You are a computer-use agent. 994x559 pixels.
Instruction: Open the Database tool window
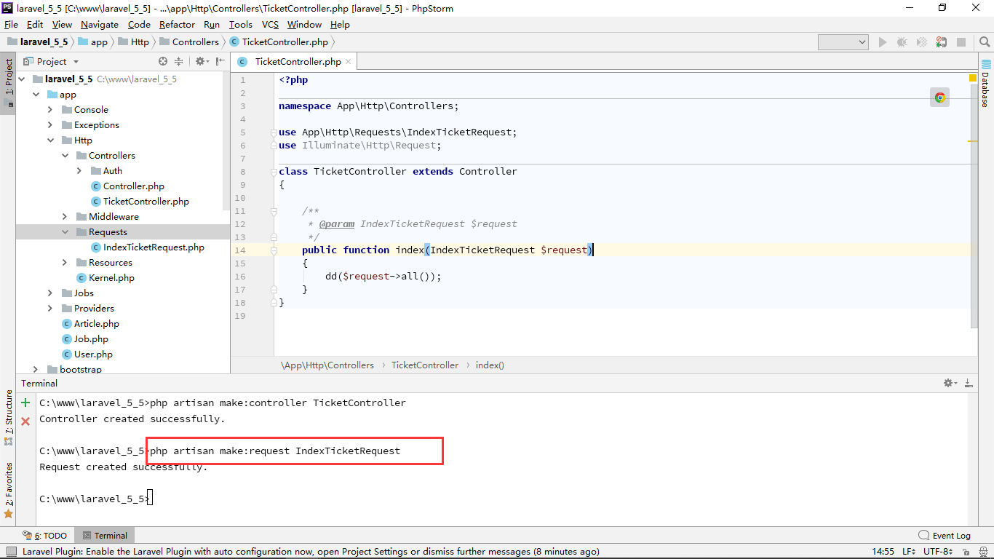986,84
